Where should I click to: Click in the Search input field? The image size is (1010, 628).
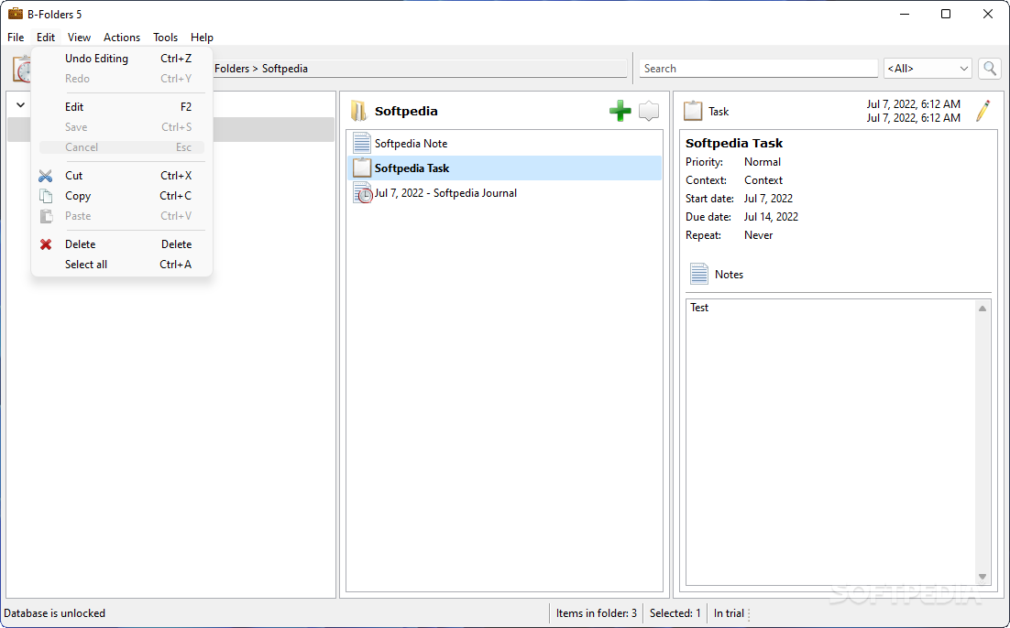758,69
